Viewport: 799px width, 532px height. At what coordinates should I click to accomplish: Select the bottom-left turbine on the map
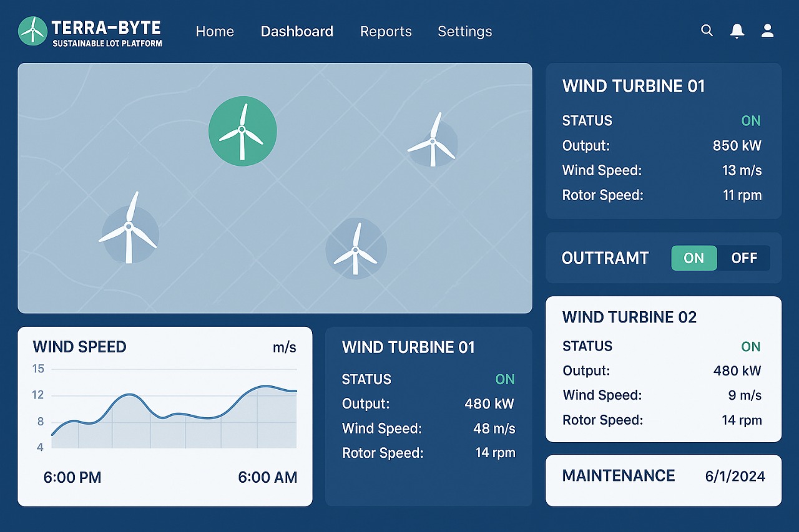coord(130,233)
